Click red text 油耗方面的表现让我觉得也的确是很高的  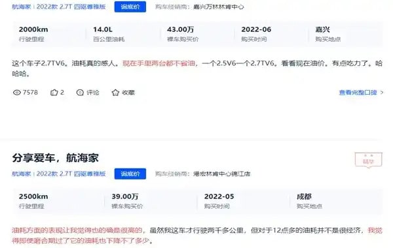[77, 230]
